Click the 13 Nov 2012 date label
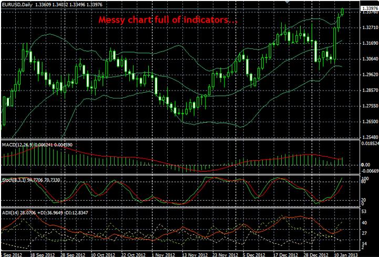379x257 pixels. point(194,254)
